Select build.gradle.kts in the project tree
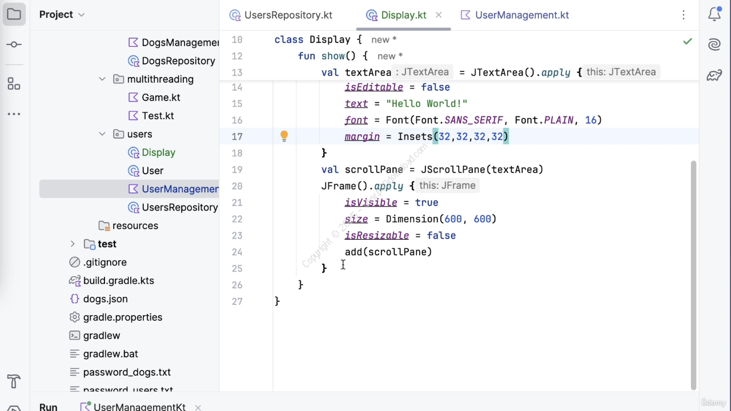Image resolution: width=731 pixels, height=411 pixels. pyautogui.click(x=118, y=280)
